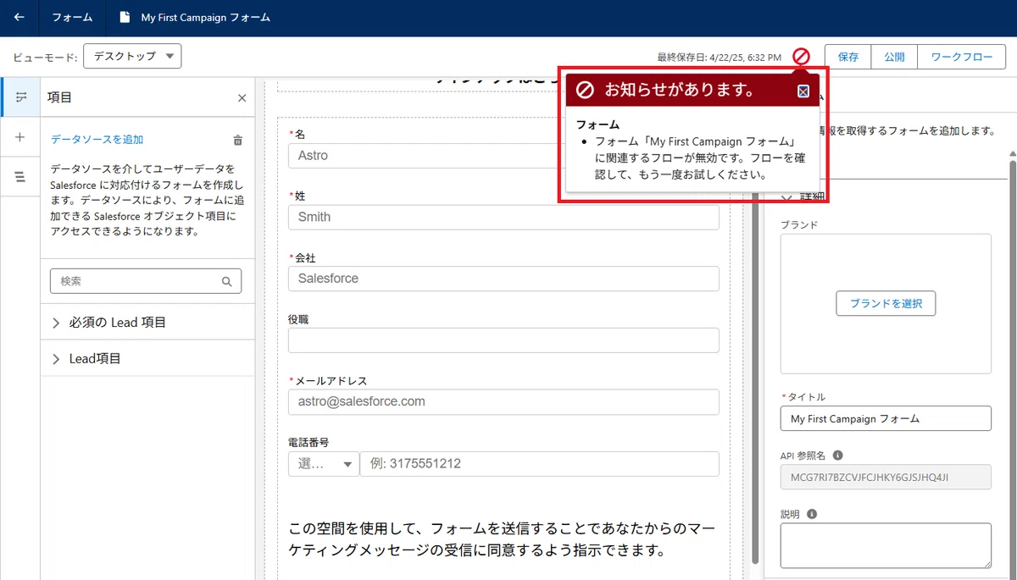Open the フォーム breadcrumb tab
The image size is (1017, 580).
click(x=72, y=18)
